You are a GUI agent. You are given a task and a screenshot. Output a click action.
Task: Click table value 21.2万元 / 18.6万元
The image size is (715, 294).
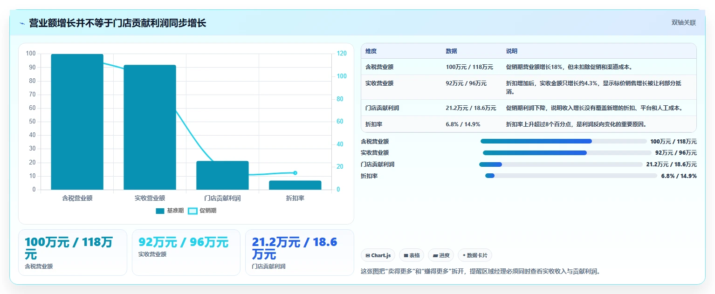point(471,108)
